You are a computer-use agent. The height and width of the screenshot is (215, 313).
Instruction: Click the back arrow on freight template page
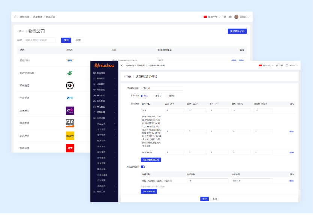[x=125, y=77]
